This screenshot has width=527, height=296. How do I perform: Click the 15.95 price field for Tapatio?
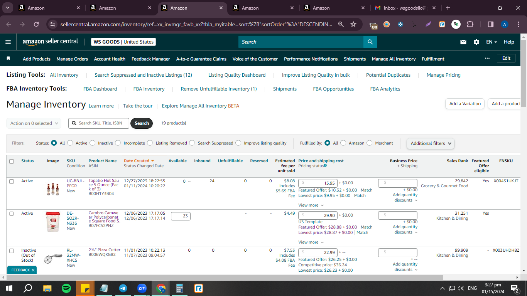click(x=318, y=183)
